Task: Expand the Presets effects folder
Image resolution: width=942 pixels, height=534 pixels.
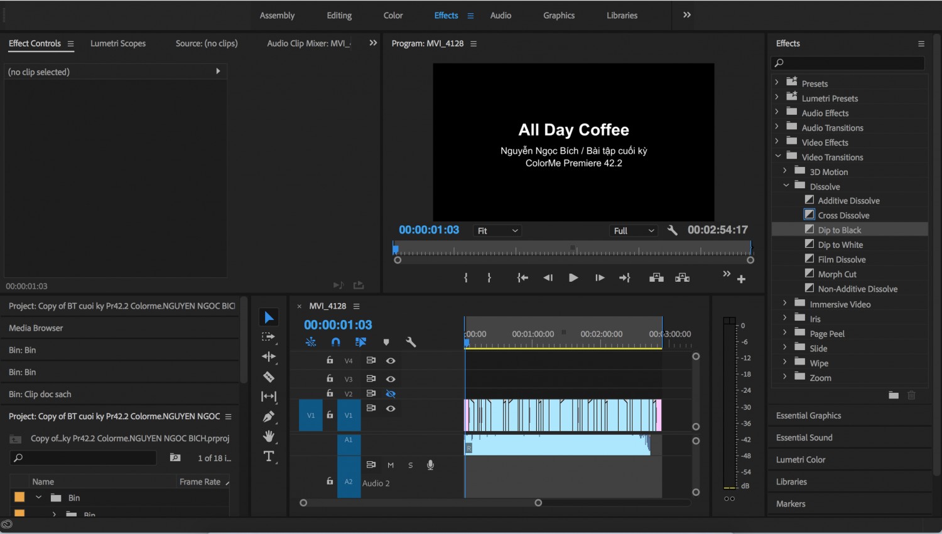Action: pos(777,82)
